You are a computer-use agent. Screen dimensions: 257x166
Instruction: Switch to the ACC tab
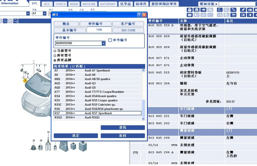coord(47,4)
